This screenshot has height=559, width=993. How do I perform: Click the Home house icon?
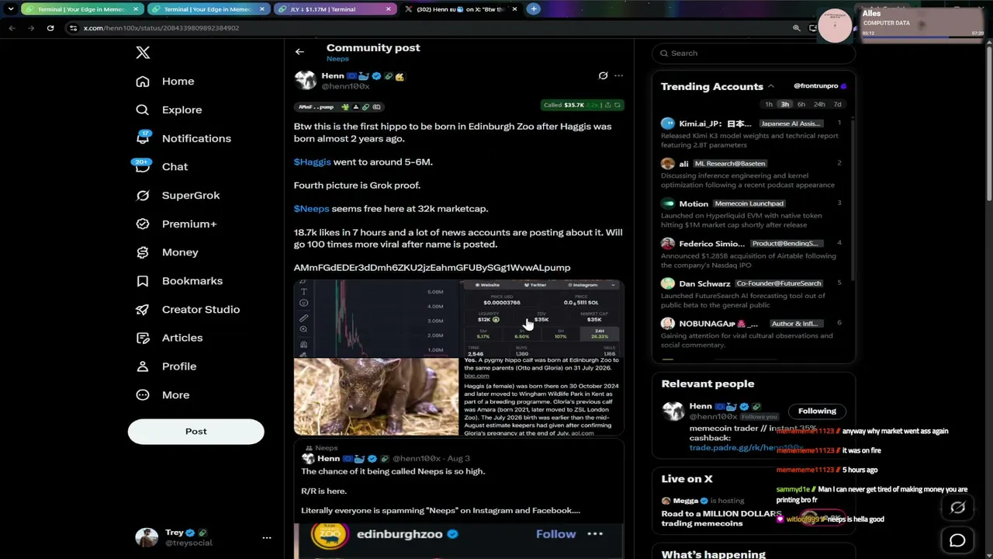click(x=143, y=82)
